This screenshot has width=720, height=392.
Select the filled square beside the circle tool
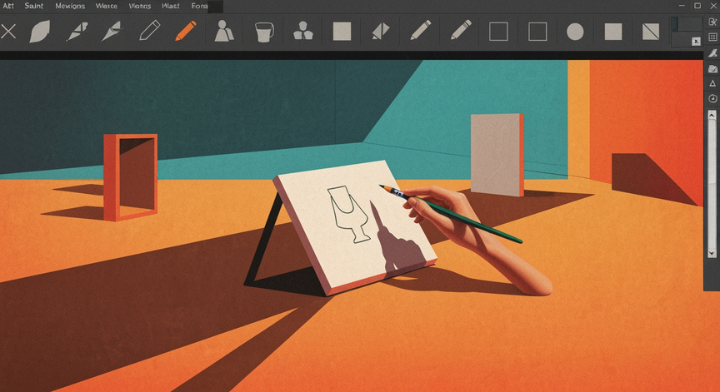613,32
